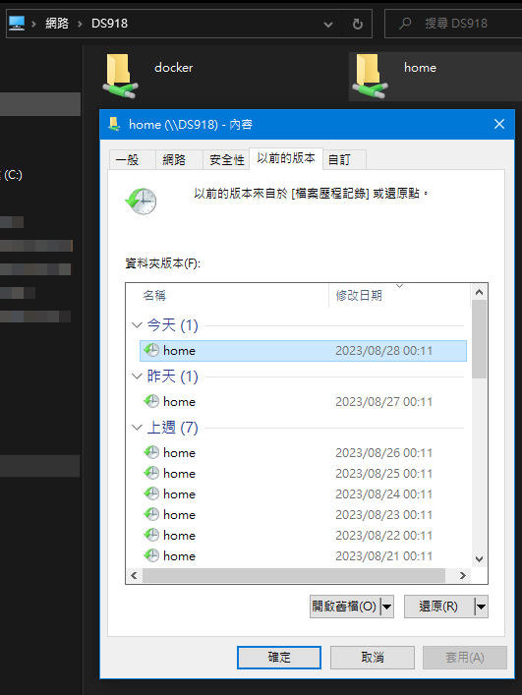Viewport: 522px width, 695px height.
Task: Select version dated 2023/08/21 00:11
Action: click(303, 555)
